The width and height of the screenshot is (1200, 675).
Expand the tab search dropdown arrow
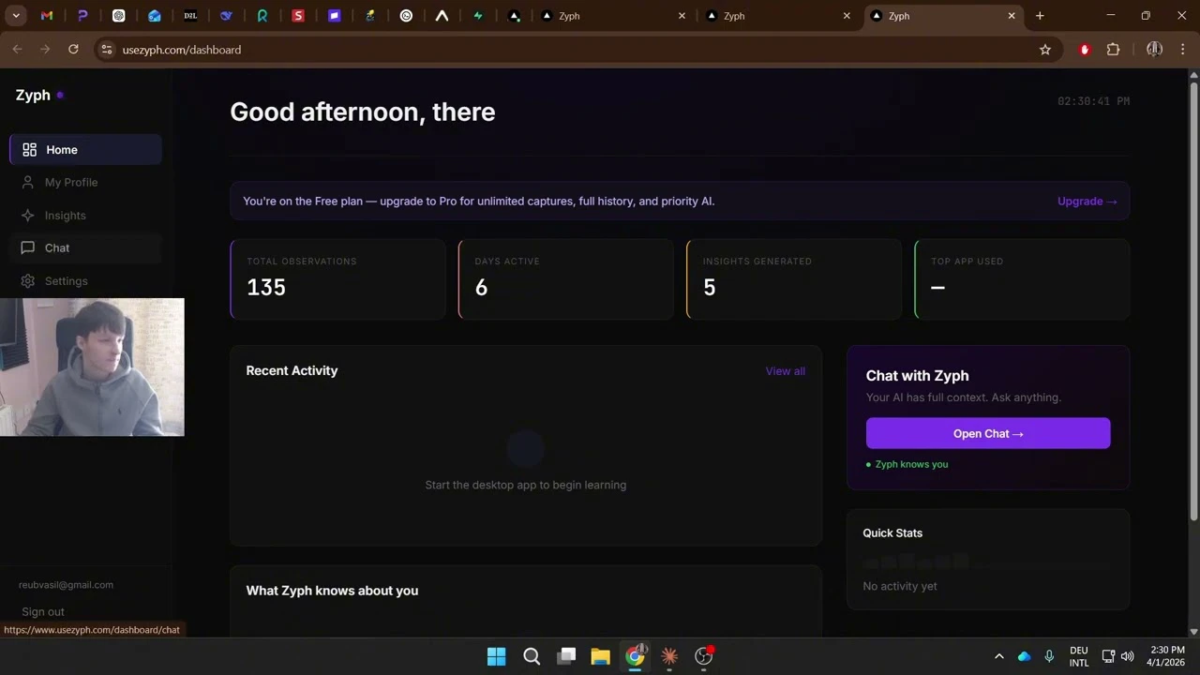(16, 16)
